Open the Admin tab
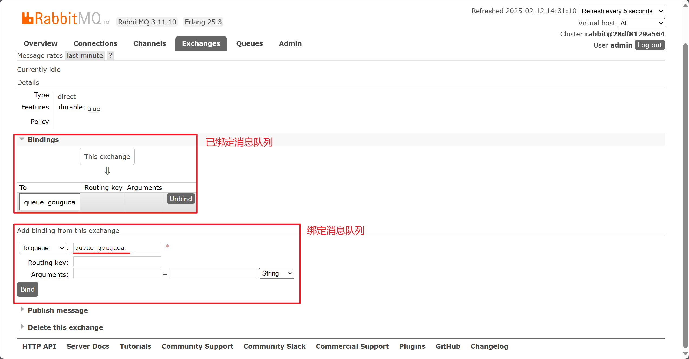The width and height of the screenshot is (689, 359). (290, 43)
